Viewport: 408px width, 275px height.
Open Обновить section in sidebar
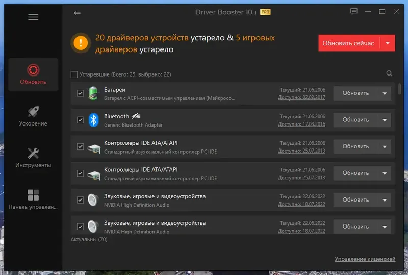point(33,74)
